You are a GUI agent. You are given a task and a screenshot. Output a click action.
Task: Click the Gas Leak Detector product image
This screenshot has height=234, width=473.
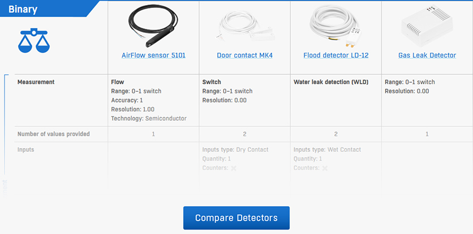pos(427,26)
